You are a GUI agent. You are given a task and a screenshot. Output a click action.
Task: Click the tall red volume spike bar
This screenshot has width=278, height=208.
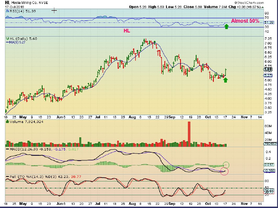[189, 134]
